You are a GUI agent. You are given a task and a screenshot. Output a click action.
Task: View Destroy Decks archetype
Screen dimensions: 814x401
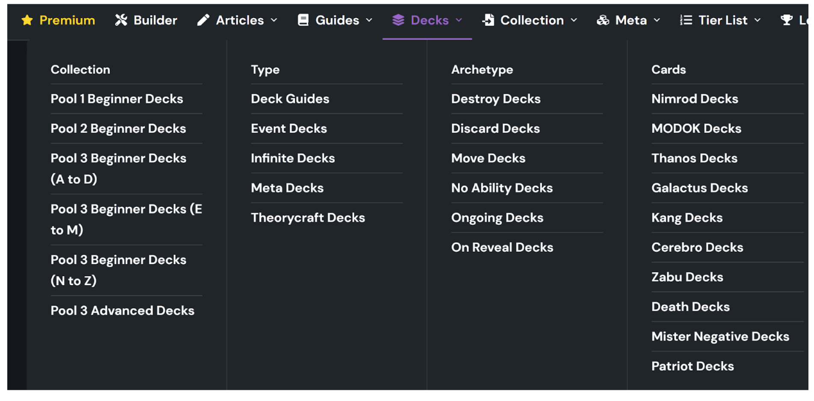tap(496, 99)
